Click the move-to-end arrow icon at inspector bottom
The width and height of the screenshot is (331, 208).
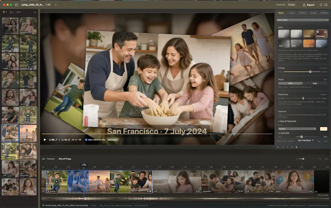coord(283,147)
